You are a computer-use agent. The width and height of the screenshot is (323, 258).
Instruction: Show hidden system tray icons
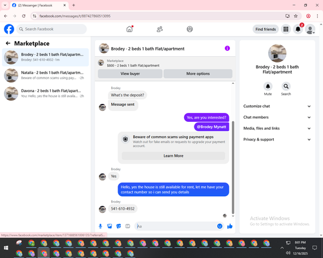click(282, 248)
